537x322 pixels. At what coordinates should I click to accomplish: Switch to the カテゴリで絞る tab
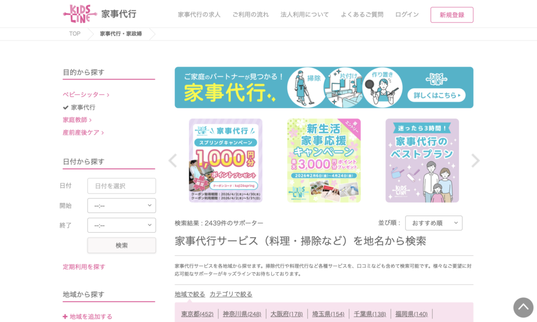tap(231, 294)
